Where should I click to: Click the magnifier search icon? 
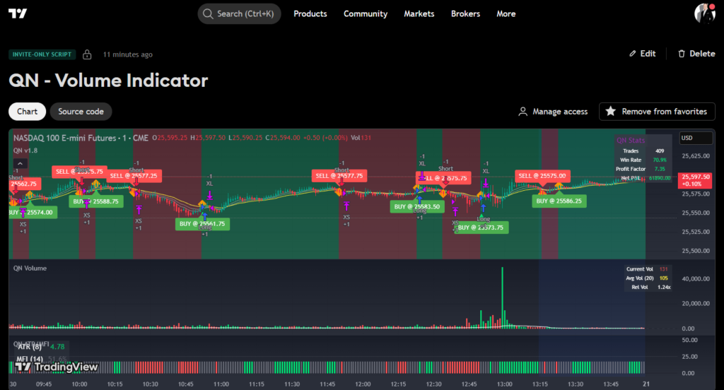pyautogui.click(x=207, y=13)
